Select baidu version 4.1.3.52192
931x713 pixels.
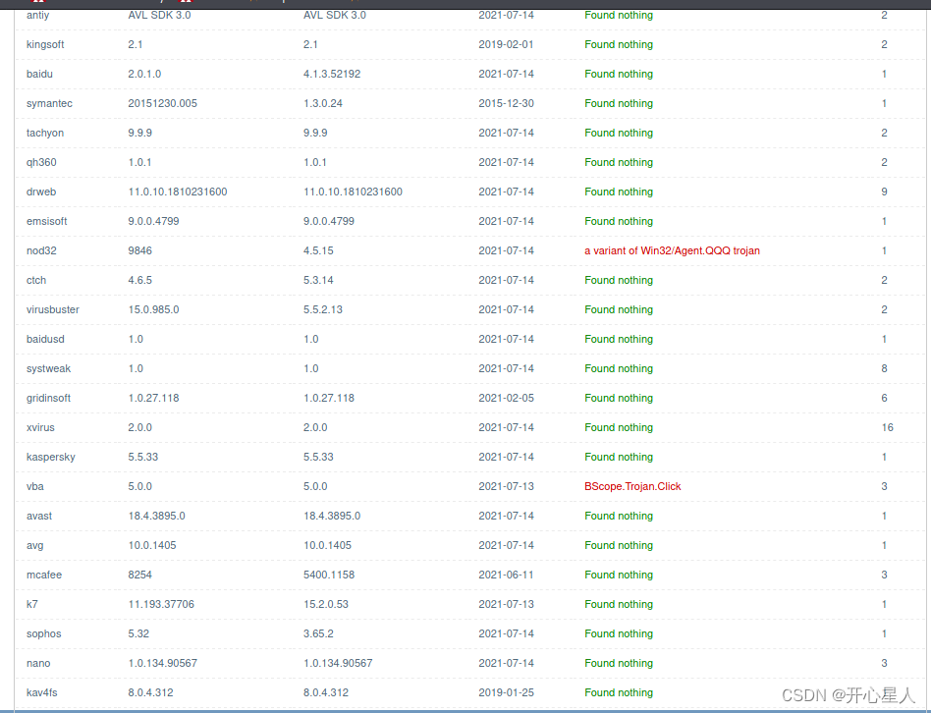pyautogui.click(x=332, y=75)
